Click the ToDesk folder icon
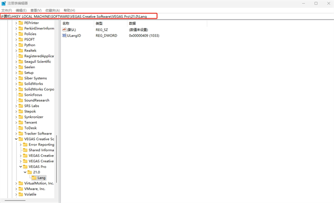This screenshot has height=203, width=334. pos(21,128)
